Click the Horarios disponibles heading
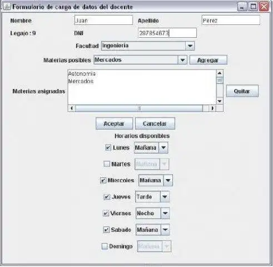 tap(142, 136)
